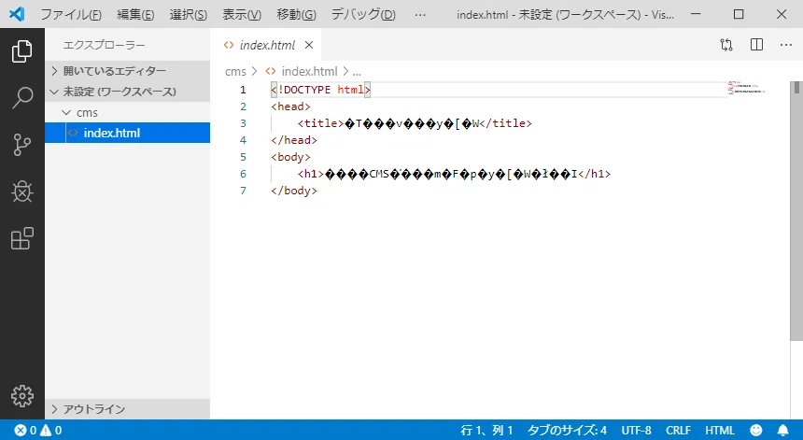This screenshot has height=440, width=803.
Task: Collapse the cms folder
Action: tap(128, 113)
